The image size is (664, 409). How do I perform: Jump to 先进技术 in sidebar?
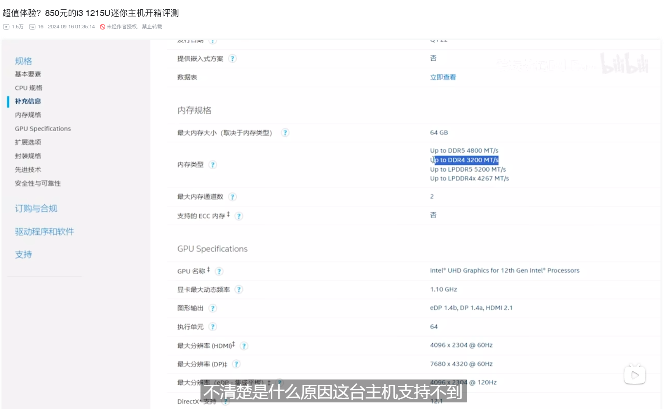coord(28,169)
